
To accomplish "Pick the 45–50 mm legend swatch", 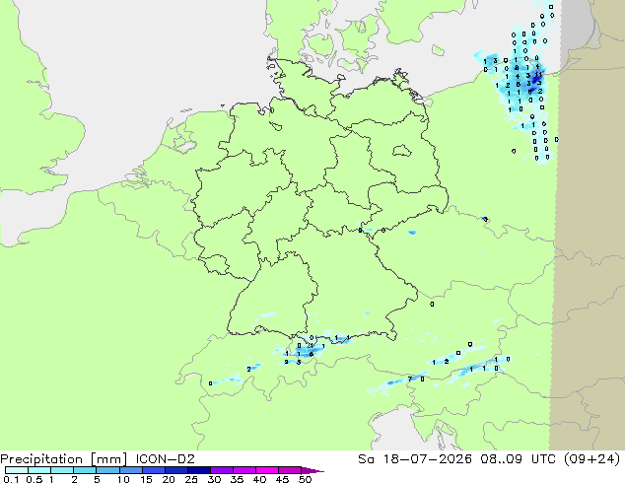I will [290, 470].
